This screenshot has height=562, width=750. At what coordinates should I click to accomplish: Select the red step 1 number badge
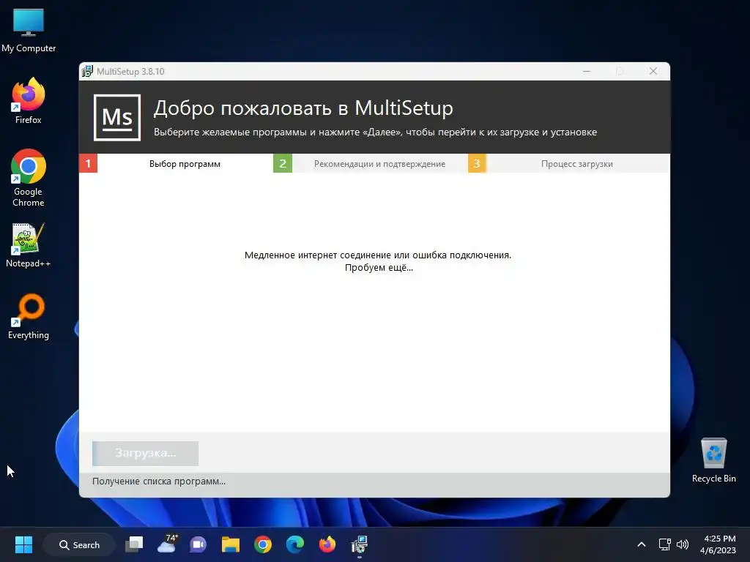pyautogui.click(x=88, y=163)
